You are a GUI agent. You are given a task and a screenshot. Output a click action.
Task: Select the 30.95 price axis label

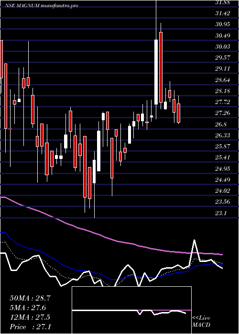click(223, 24)
